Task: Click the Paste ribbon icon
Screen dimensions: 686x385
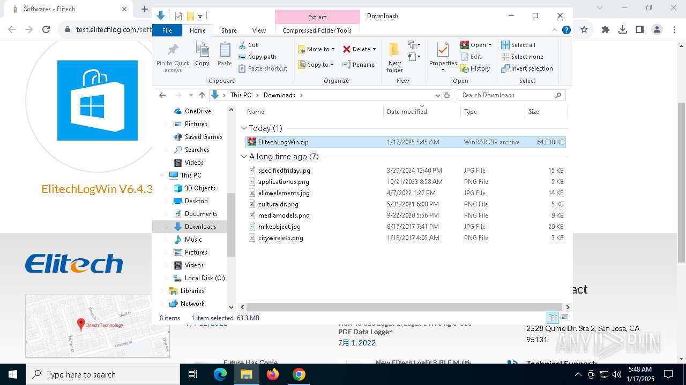Action: pyautogui.click(x=225, y=55)
